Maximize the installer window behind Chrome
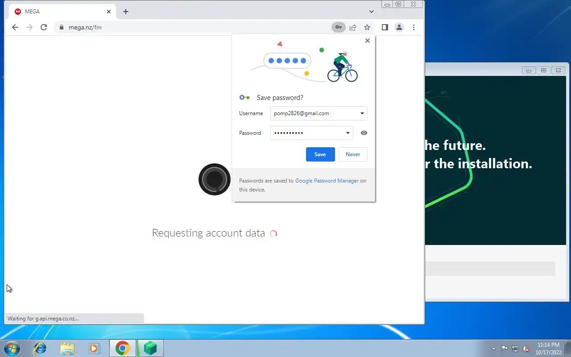571x357 pixels. (543, 70)
